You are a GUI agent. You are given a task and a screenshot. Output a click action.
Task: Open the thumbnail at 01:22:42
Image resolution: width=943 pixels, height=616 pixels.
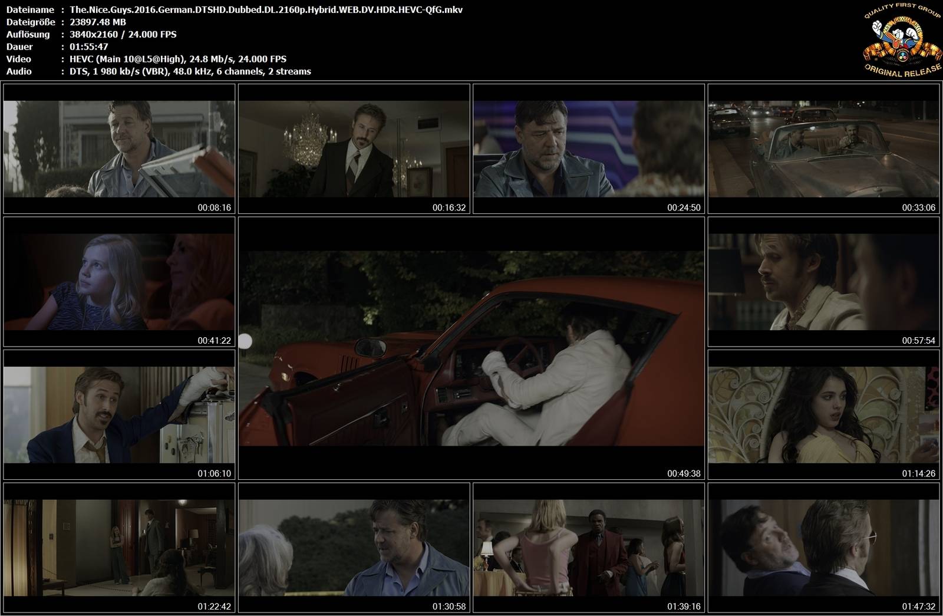pyautogui.click(x=119, y=548)
